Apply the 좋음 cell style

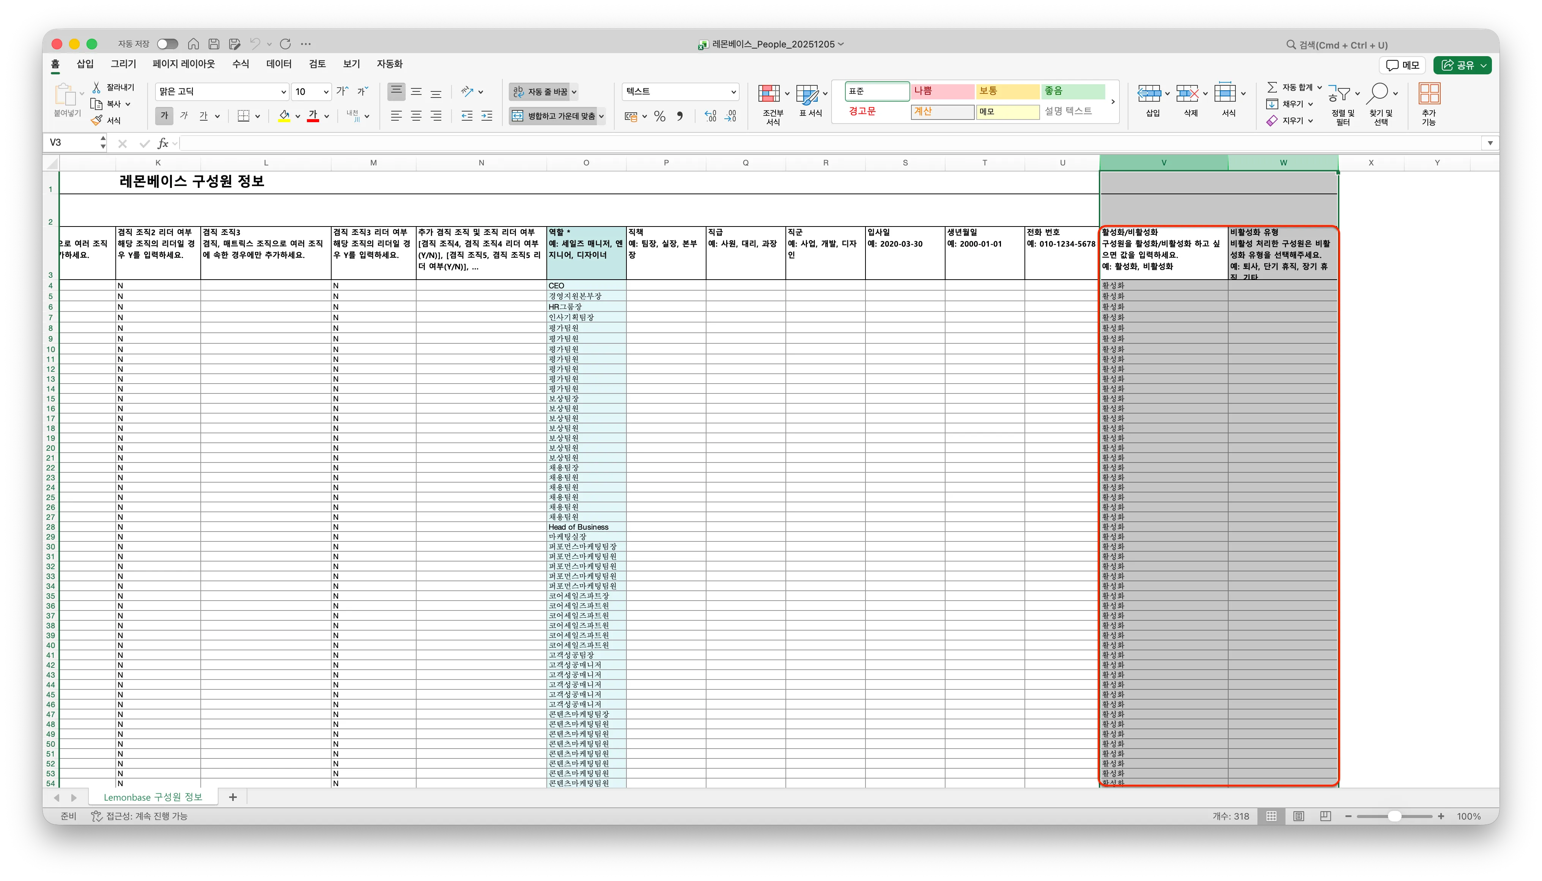(1073, 91)
